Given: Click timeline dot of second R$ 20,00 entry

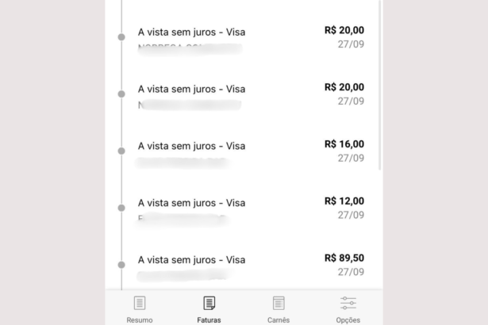Looking at the screenshot, I should point(121,94).
